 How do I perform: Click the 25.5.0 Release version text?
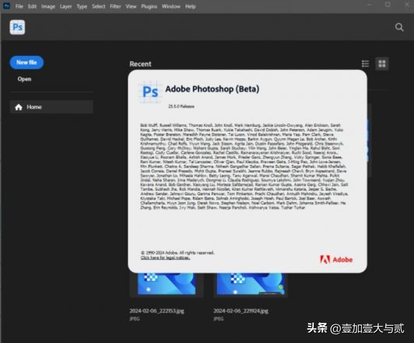pos(181,106)
